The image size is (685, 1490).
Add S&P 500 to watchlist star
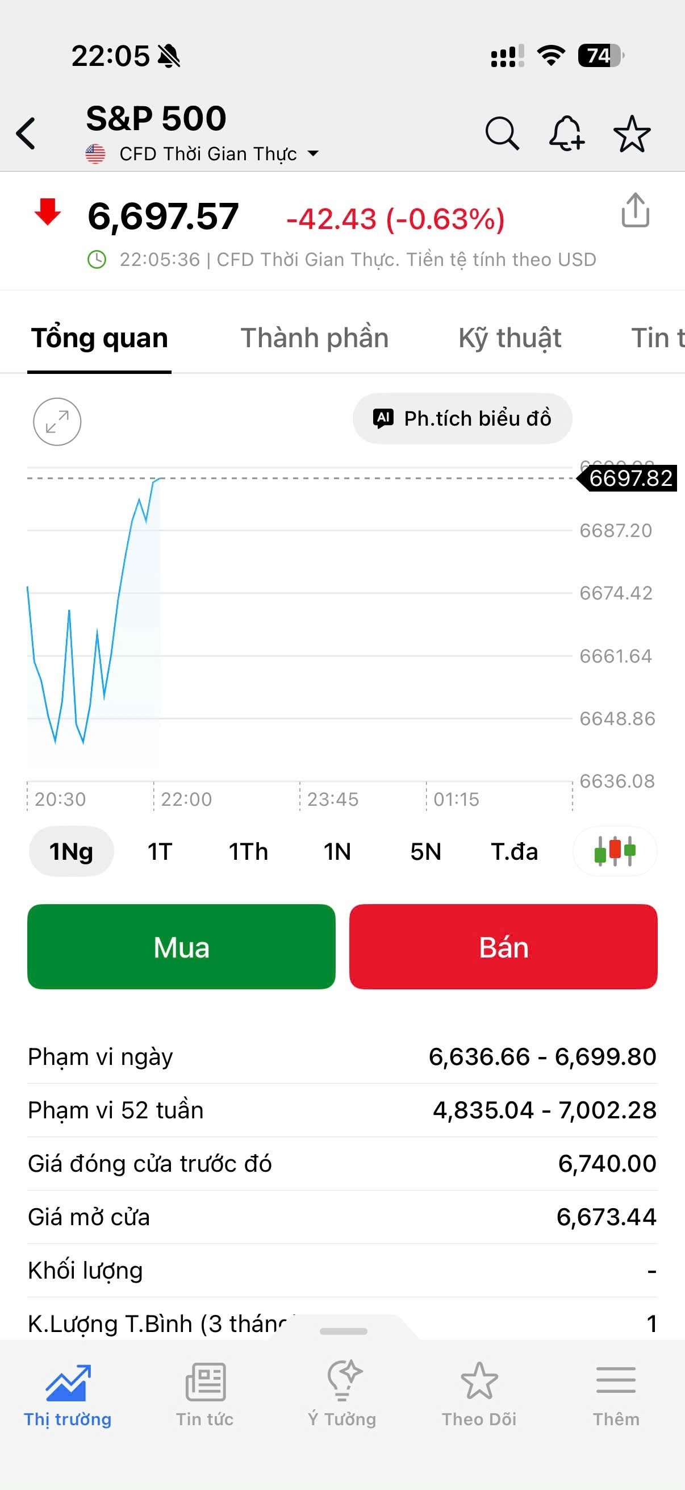pyautogui.click(x=632, y=134)
